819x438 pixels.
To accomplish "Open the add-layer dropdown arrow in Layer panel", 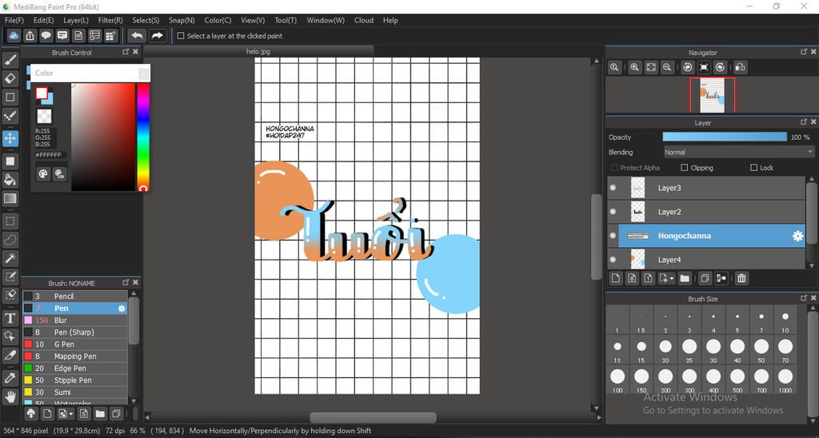I will 672,279.
